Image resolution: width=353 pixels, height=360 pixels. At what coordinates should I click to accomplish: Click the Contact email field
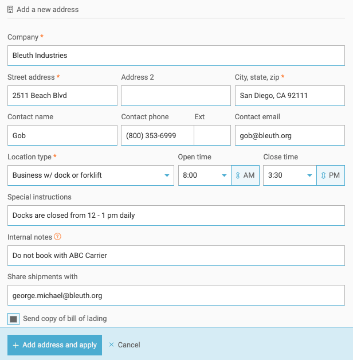click(289, 136)
